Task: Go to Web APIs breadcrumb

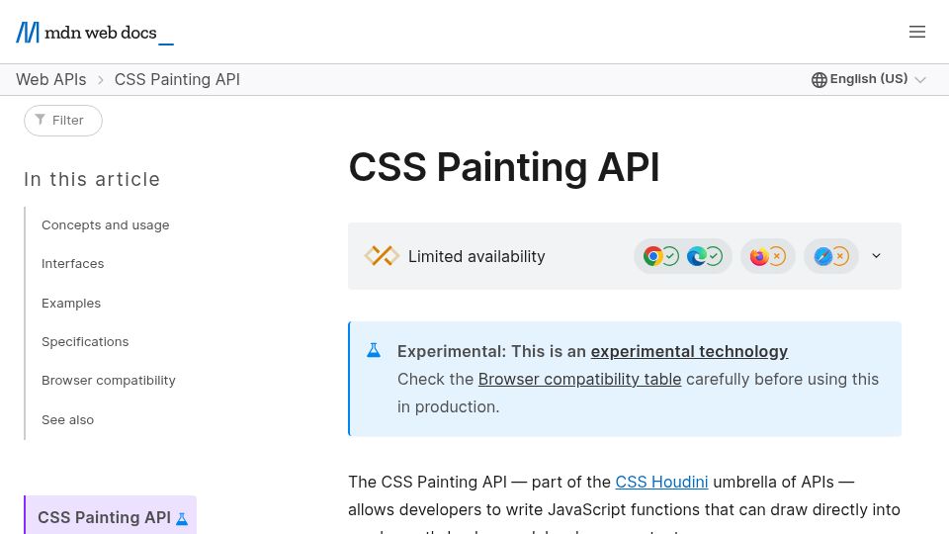Action: tap(50, 79)
